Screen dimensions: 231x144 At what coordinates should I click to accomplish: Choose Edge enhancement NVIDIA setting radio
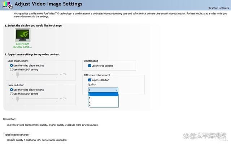pos(12,70)
